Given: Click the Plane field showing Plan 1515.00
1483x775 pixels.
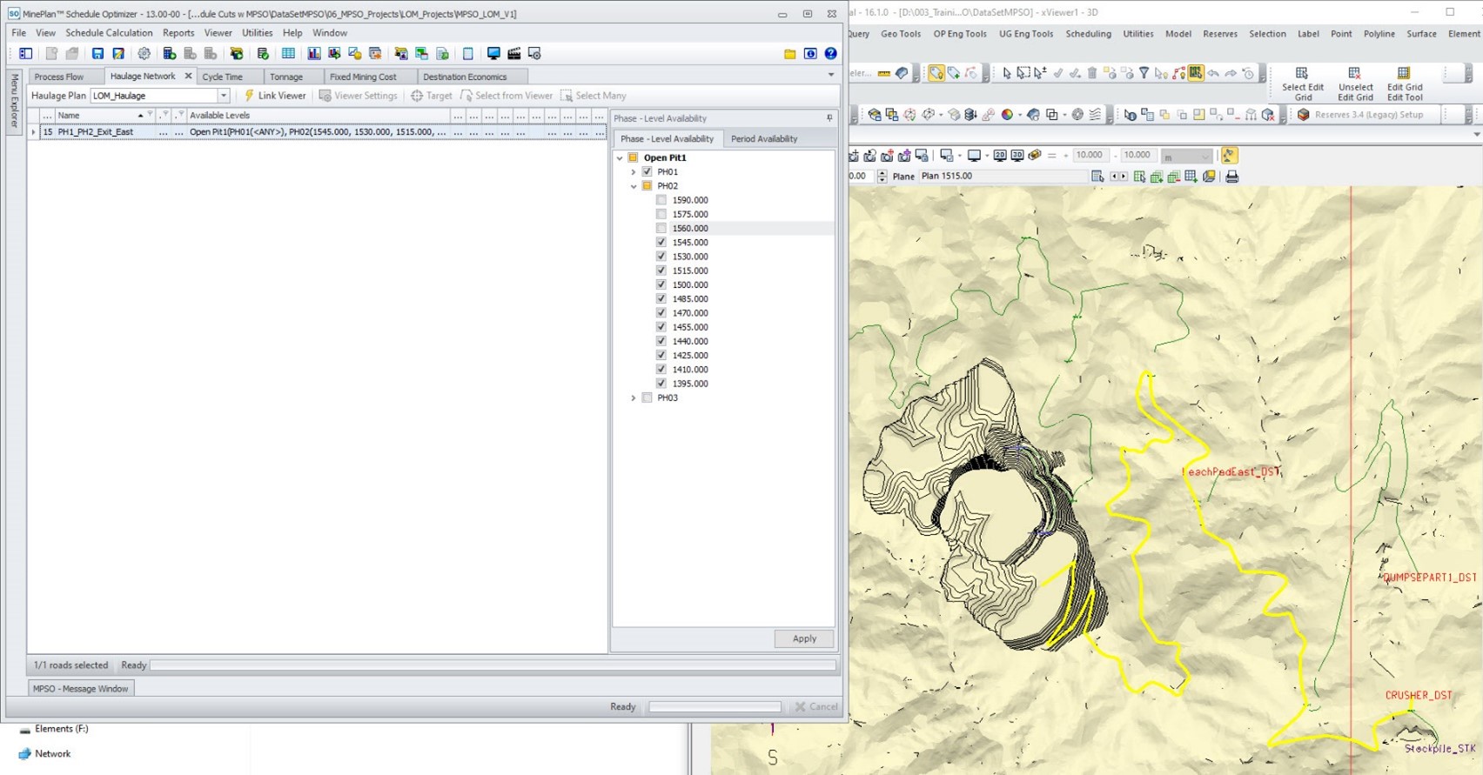Looking at the screenshot, I should point(1002,177).
